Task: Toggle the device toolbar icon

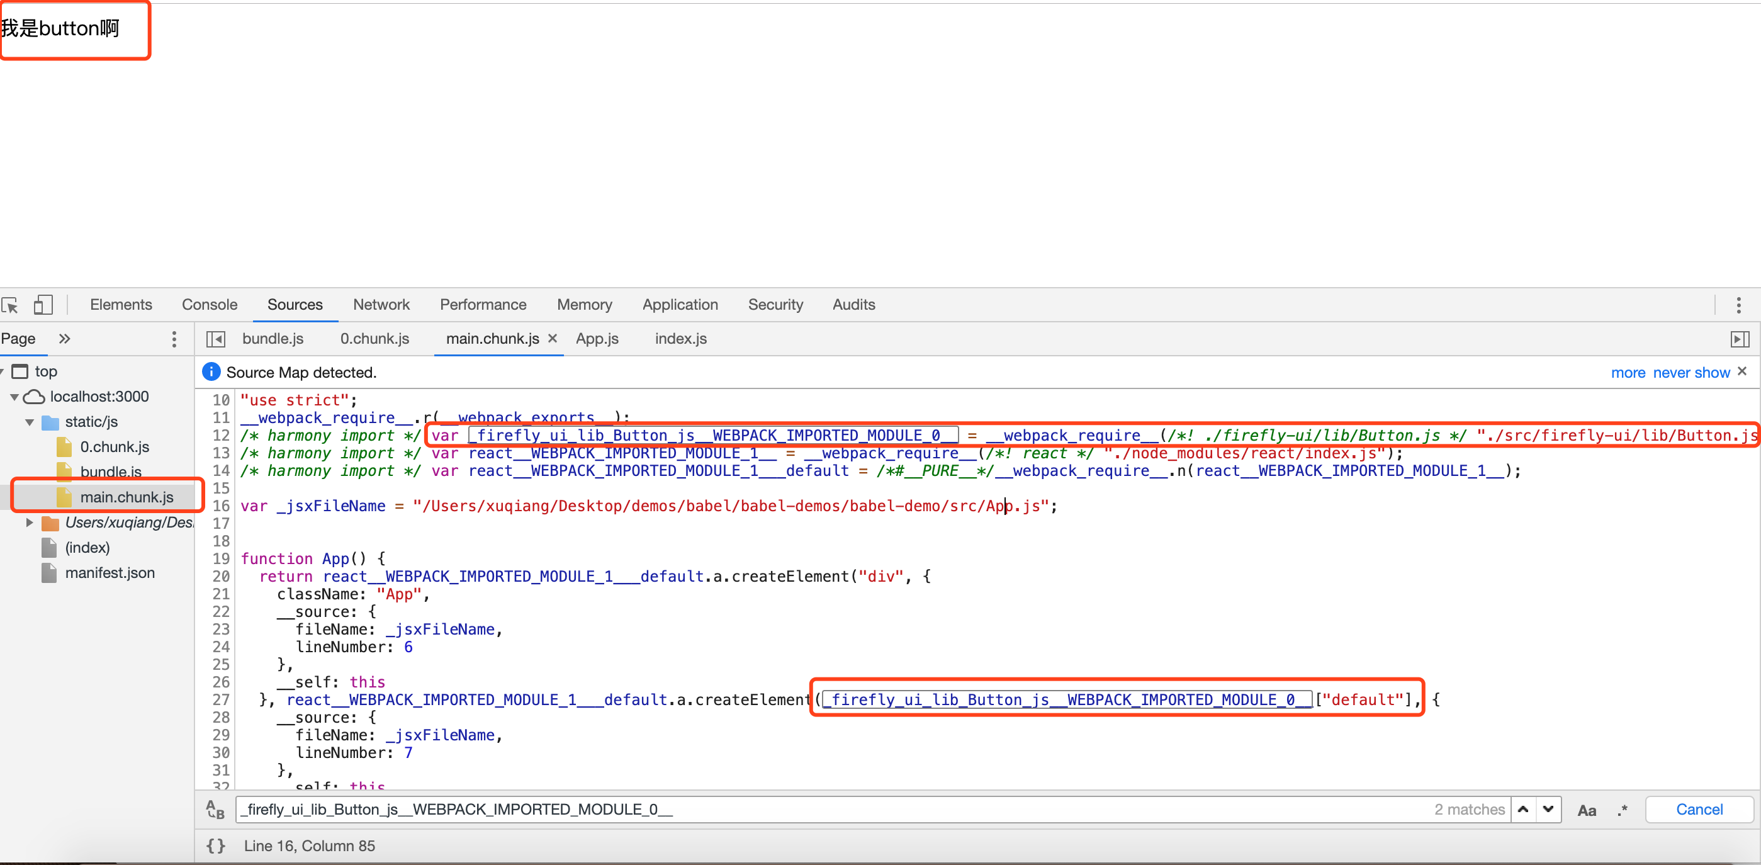Action: (x=43, y=305)
